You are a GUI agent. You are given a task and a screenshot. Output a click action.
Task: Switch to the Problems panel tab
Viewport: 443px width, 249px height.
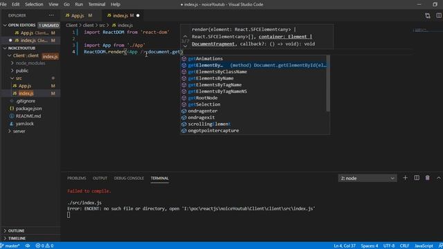[x=77, y=178]
